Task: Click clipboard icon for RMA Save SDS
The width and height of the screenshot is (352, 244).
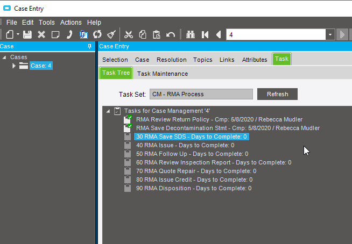Action: click(x=128, y=137)
